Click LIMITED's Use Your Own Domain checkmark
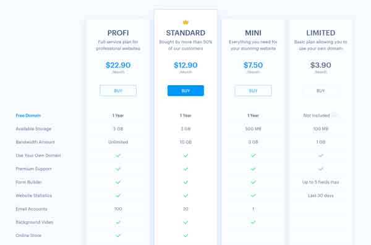 320,156
